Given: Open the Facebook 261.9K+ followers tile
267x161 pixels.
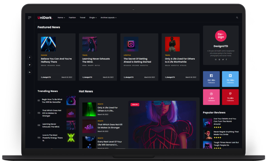Looking at the screenshot, I should click(211, 79).
